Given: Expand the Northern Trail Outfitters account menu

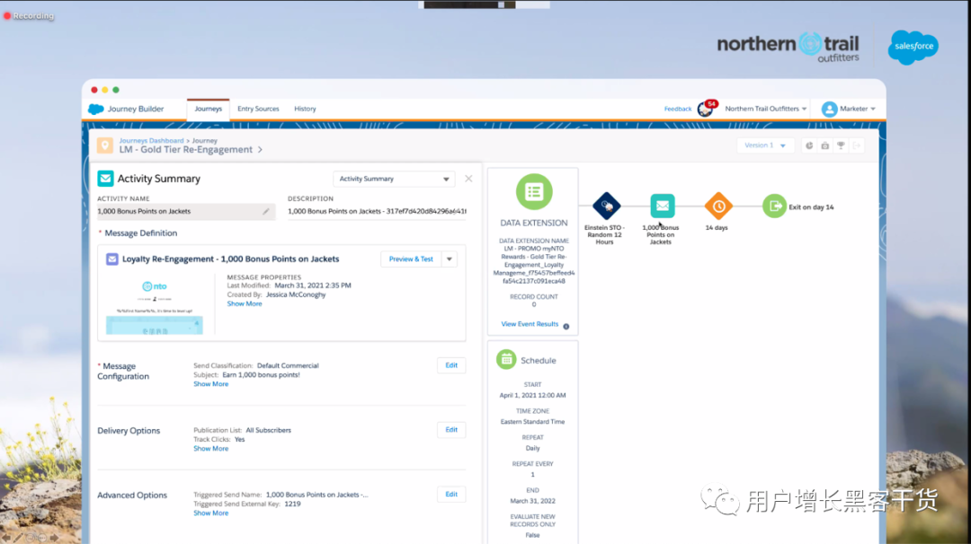Looking at the screenshot, I should point(766,109).
